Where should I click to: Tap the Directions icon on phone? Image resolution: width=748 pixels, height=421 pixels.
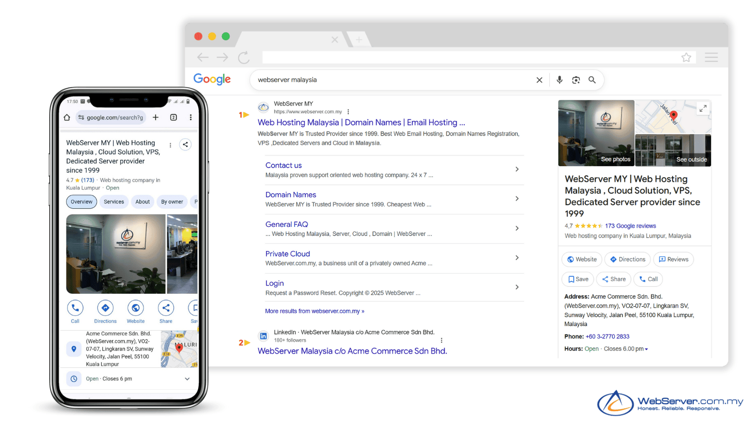point(105,308)
